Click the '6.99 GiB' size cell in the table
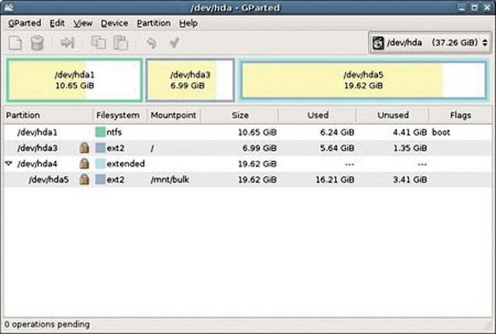Screen dimensions: 496x334 click(x=260, y=148)
